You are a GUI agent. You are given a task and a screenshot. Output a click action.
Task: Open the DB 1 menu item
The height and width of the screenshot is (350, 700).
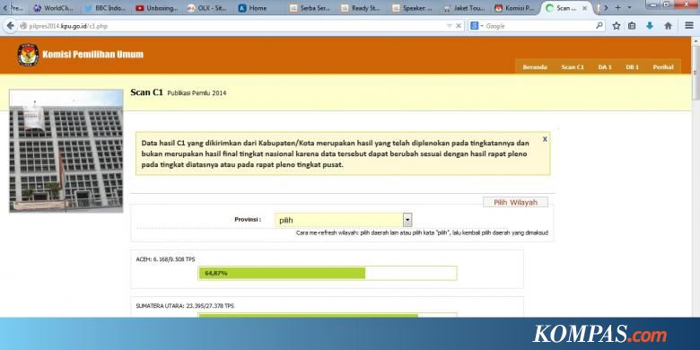(632, 67)
